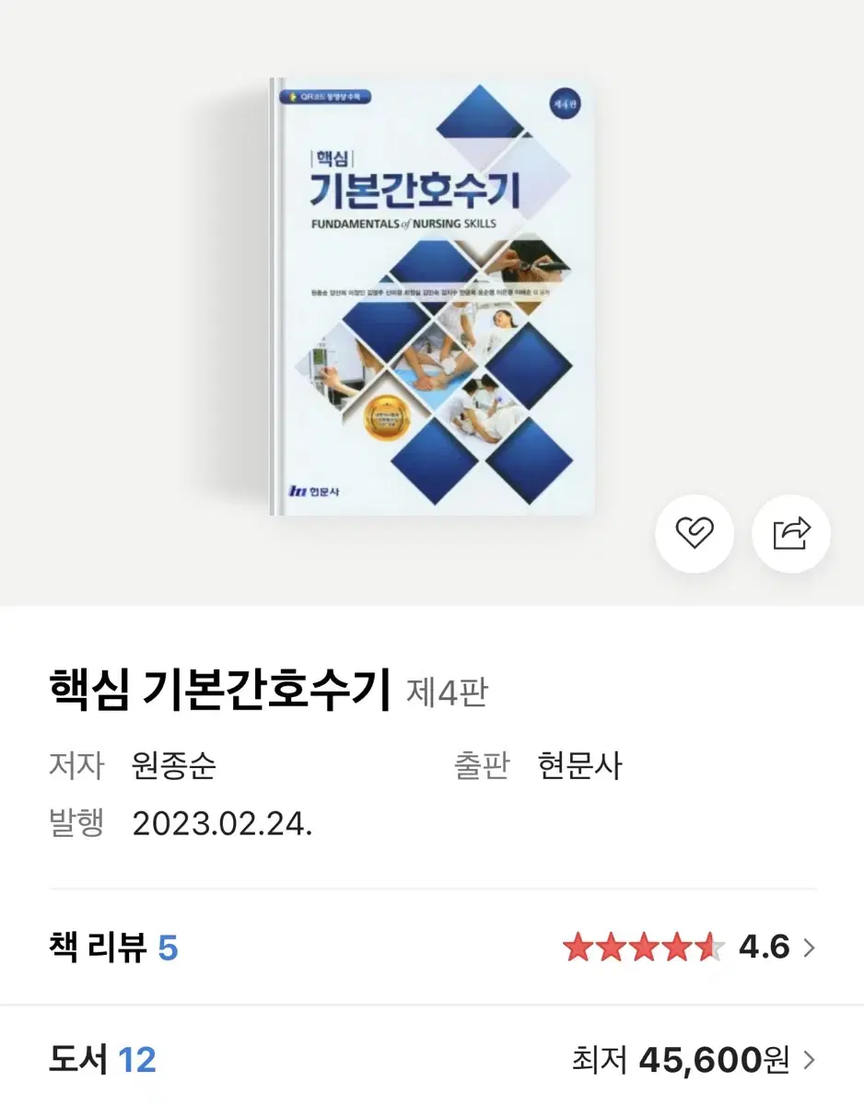The image size is (864, 1105).
Task: Tap author name 원종순
Action: coord(174,766)
